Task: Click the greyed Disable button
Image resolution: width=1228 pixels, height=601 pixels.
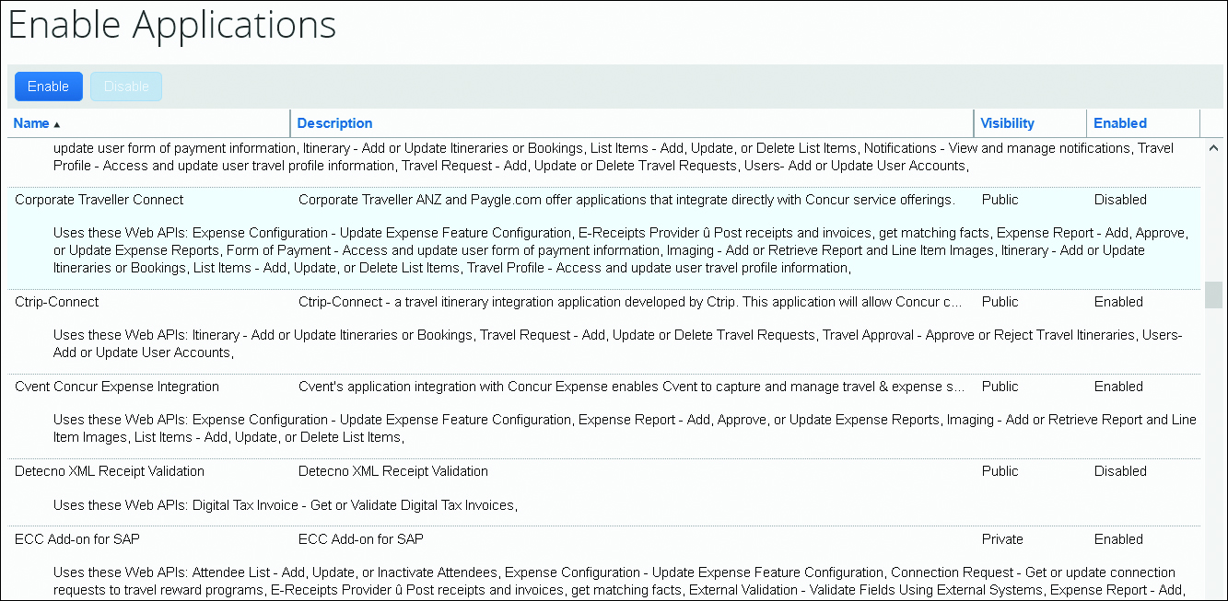Action: tap(126, 87)
